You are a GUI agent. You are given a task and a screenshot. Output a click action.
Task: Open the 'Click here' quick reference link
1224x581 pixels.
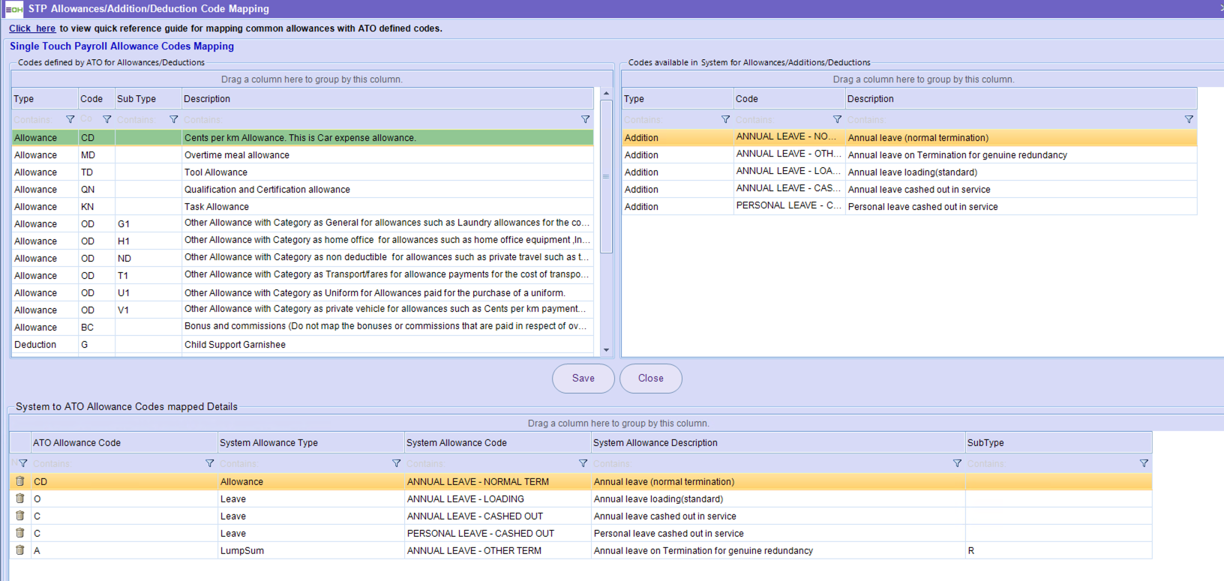(32, 28)
